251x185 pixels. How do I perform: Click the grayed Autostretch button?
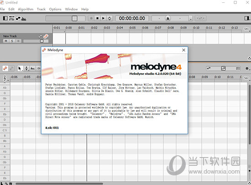pos(201,18)
